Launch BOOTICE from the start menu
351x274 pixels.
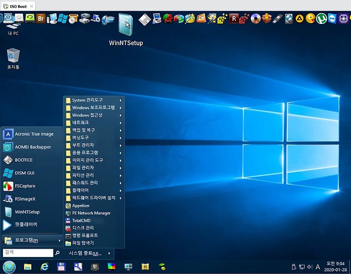[x=32, y=160]
